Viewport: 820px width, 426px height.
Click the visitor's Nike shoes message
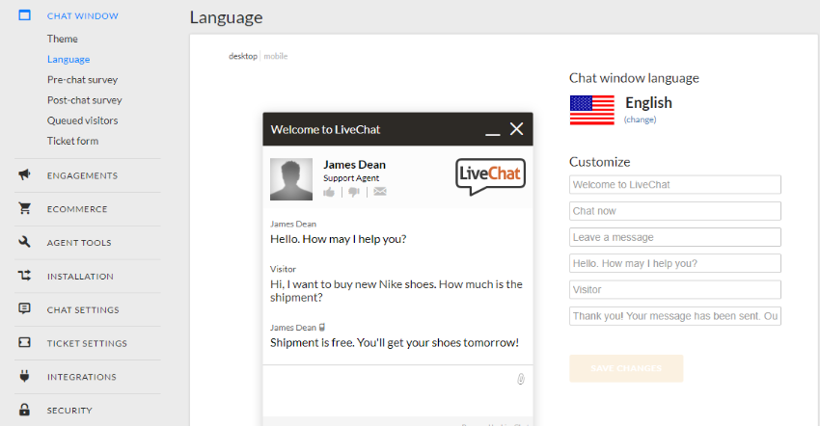click(396, 291)
